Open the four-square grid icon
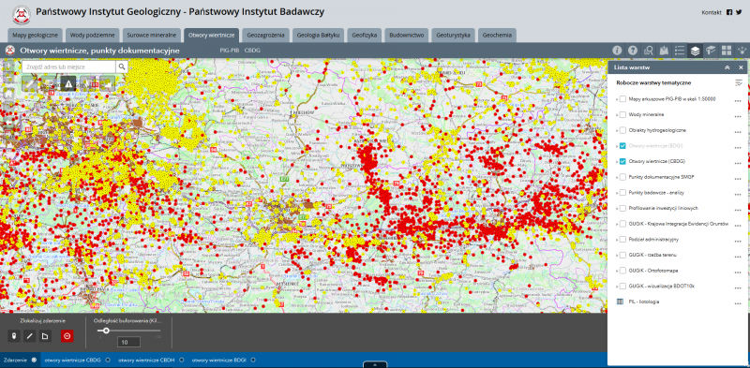This screenshot has width=750, height=368. pos(727,51)
